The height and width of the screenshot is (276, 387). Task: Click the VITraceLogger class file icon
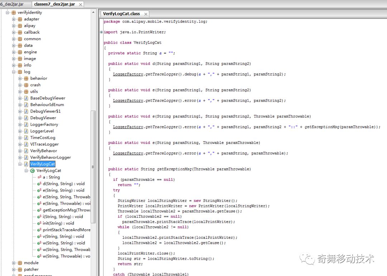coord(26,144)
